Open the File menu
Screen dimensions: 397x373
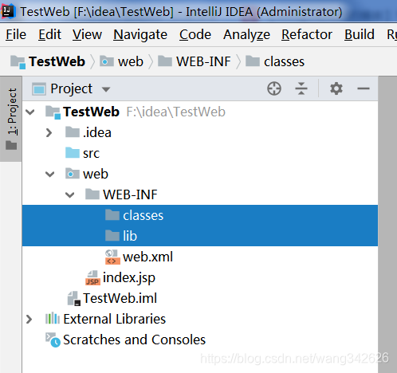(x=16, y=34)
